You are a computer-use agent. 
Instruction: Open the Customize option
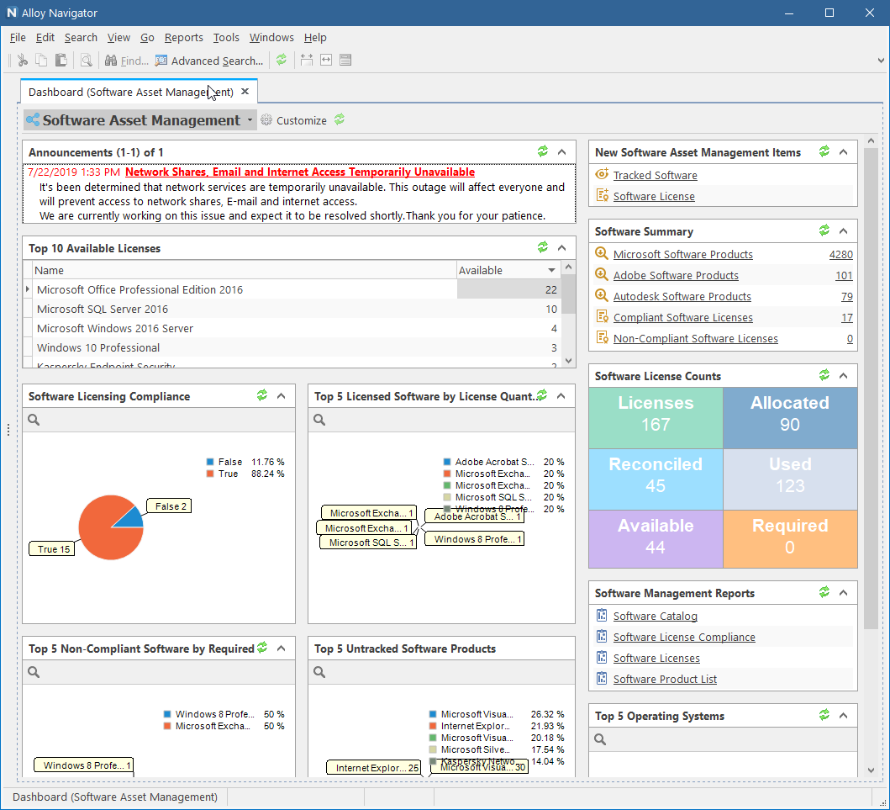tap(301, 119)
